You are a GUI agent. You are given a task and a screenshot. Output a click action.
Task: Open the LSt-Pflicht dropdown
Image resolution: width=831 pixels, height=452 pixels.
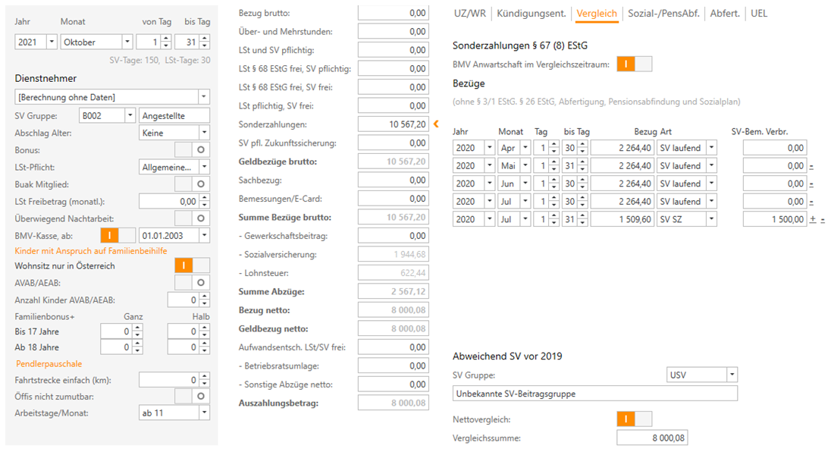[x=204, y=167]
